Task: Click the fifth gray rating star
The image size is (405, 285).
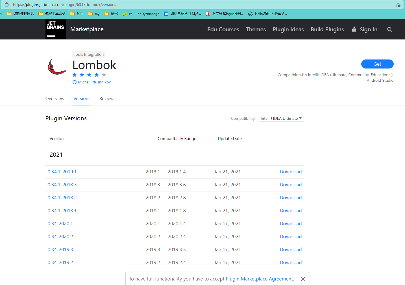Action: click(x=104, y=75)
